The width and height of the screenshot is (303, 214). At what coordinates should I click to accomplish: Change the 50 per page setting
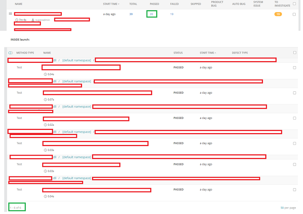point(288,208)
